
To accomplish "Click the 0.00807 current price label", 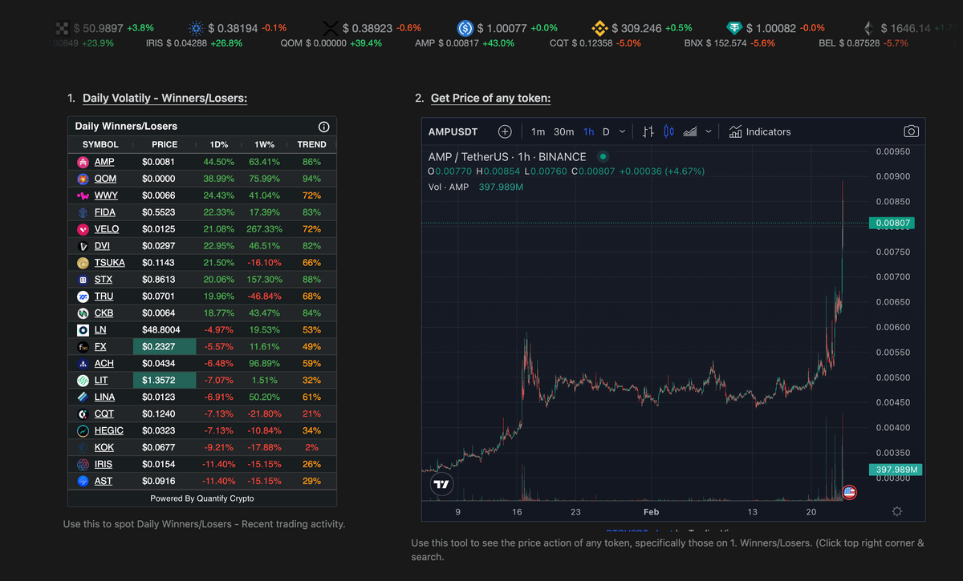I will pos(891,224).
